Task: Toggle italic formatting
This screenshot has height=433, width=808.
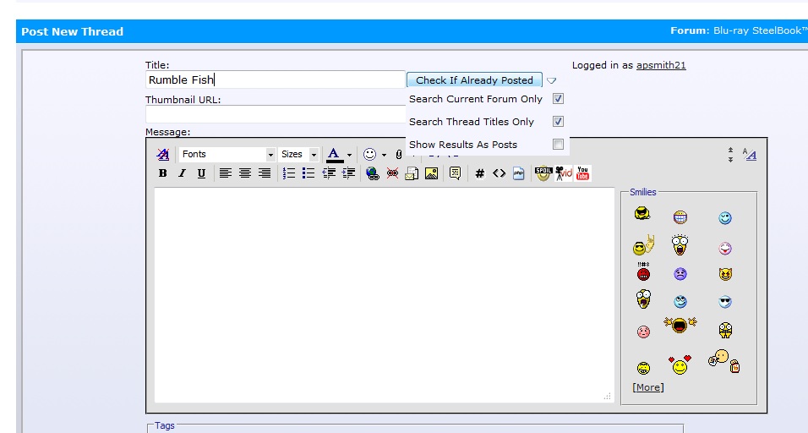Action: (x=182, y=173)
